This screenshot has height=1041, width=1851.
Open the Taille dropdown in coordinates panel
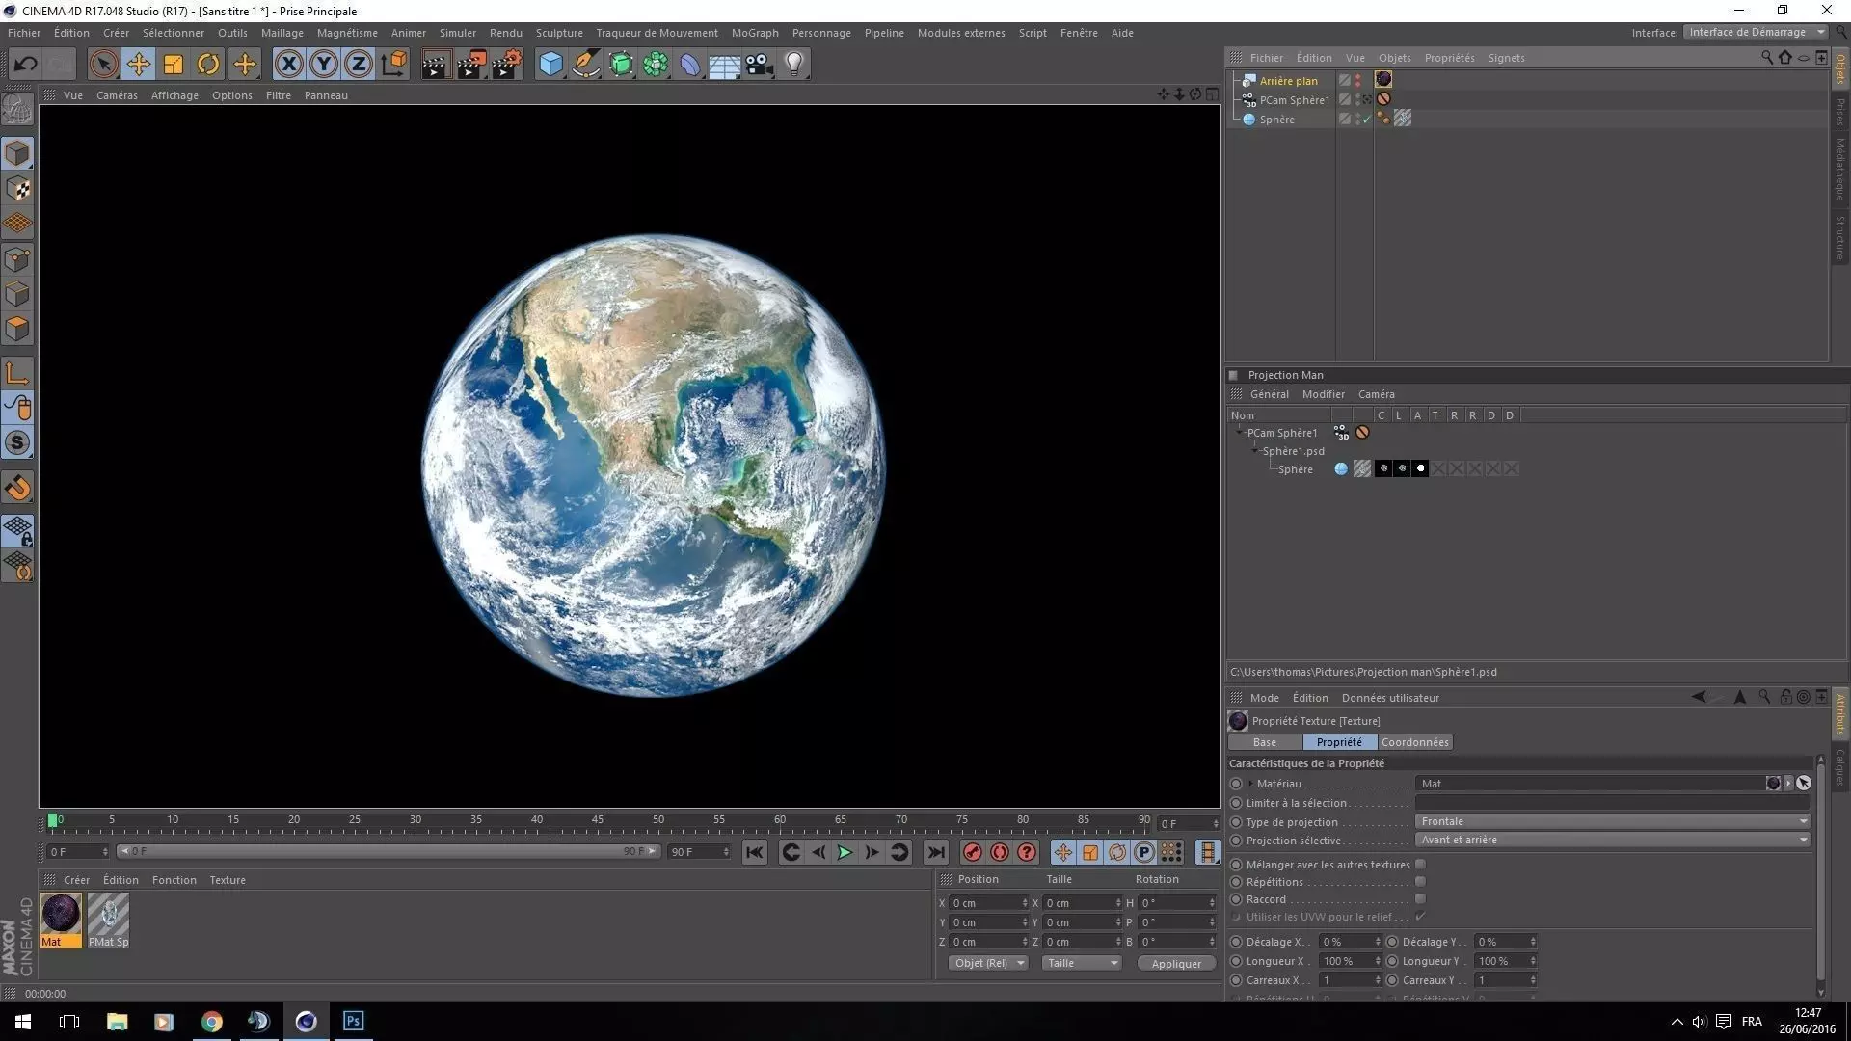point(1082,963)
